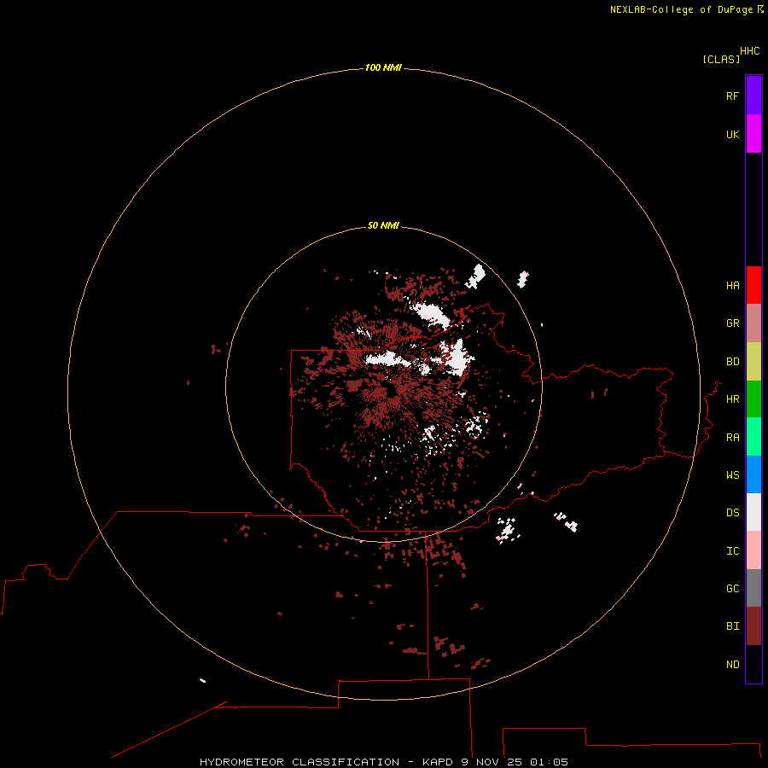Select the HA red legend color
The width and height of the screenshot is (768, 768).
click(x=753, y=285)
